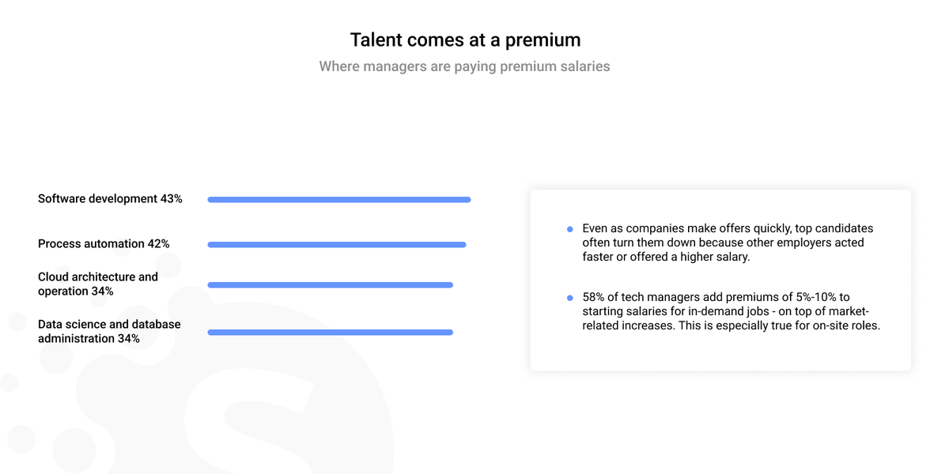Click the Software development progress bar

pyautogui.click(x=339, y=200)
